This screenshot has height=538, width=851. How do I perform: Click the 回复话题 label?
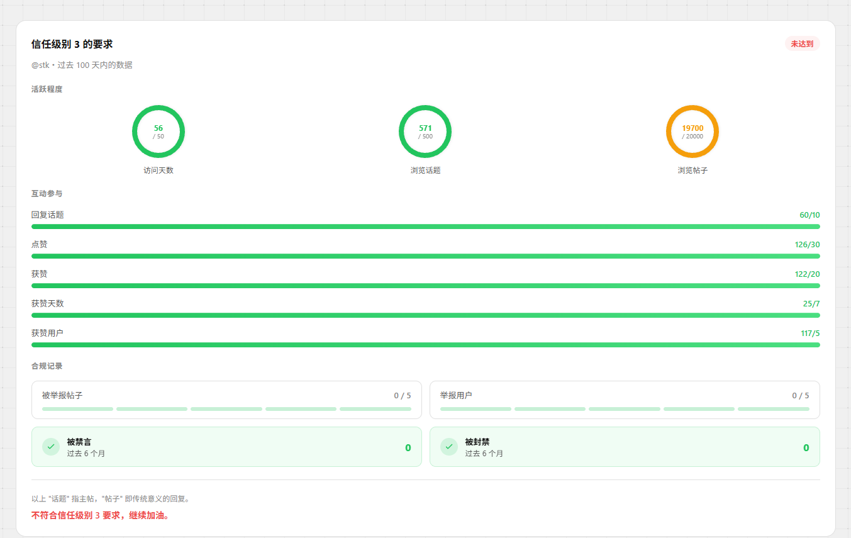pyautogui.click(x=48, y=215)
